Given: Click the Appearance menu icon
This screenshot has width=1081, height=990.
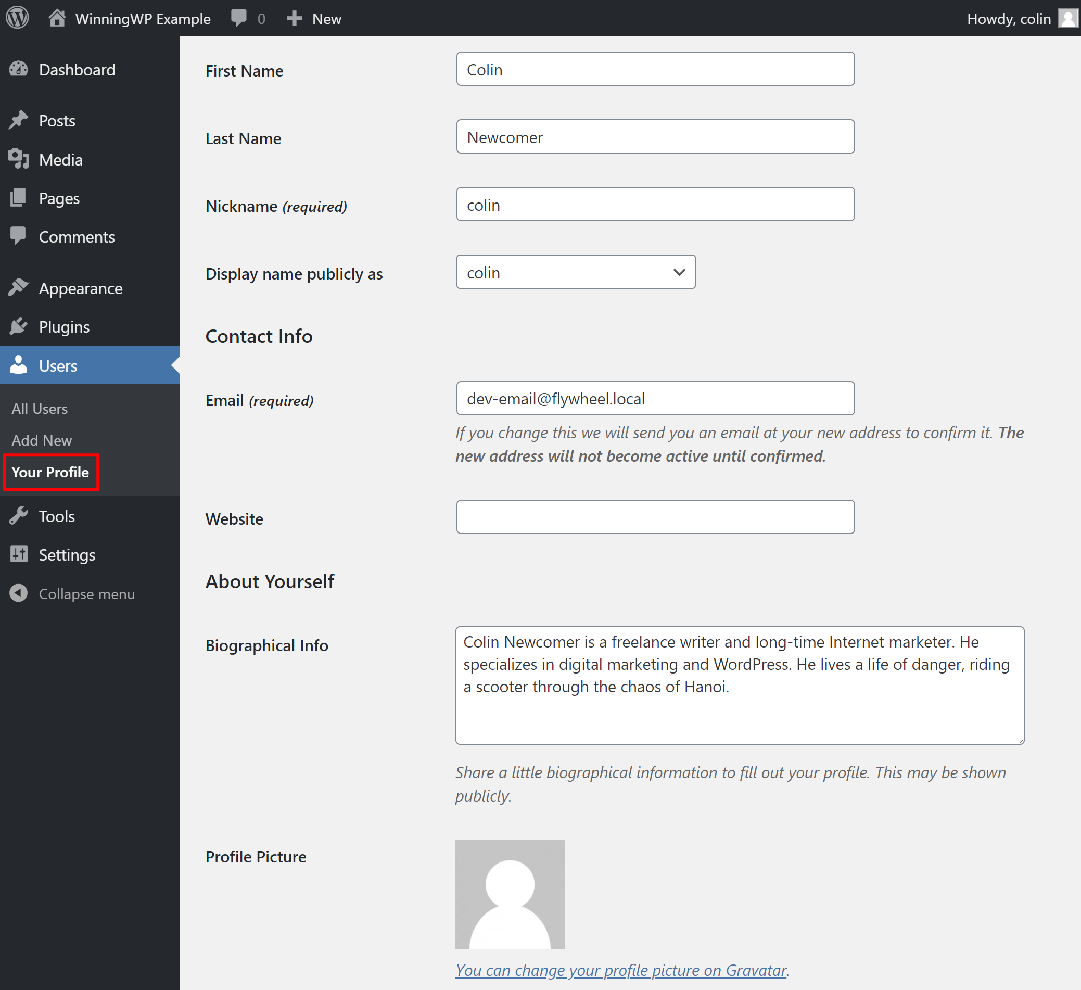Looking at the screenshot, I should coord(20,288).
